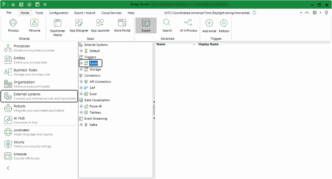Viewport: 332px width, 179px height.
Task: Select the Triggers tree category
Action: [x=90, y=57]
